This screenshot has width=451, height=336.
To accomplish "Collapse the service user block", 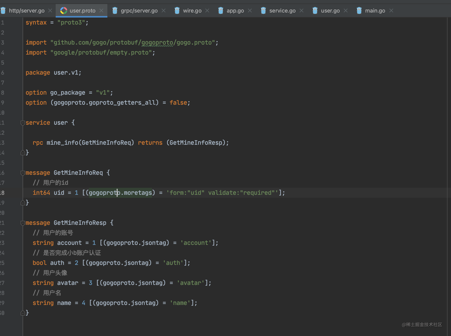I will [x=23, y=123].
